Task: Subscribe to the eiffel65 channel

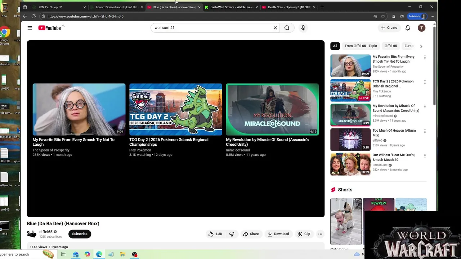Action: click(80, 234)
